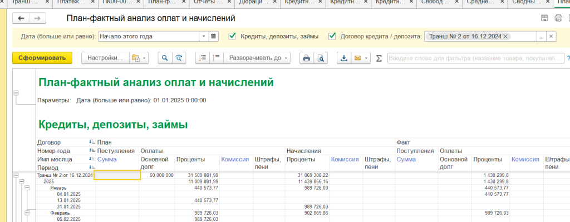This screenshot has height=222, width=570.
Task: Click the magnifier Find icon in toolbar
Action: click(165, 58)
